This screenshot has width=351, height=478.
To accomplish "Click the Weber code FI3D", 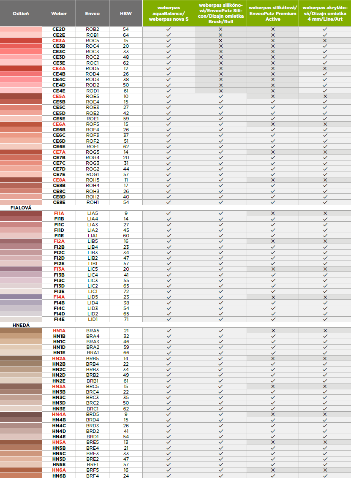I will pos(59,286).
